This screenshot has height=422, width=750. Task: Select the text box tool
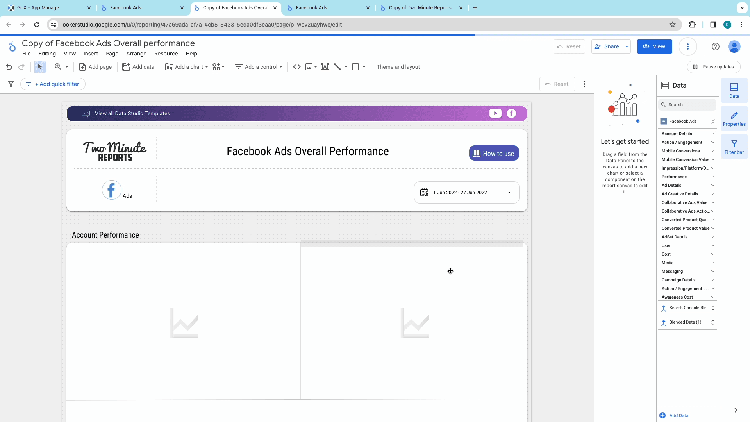325,67
